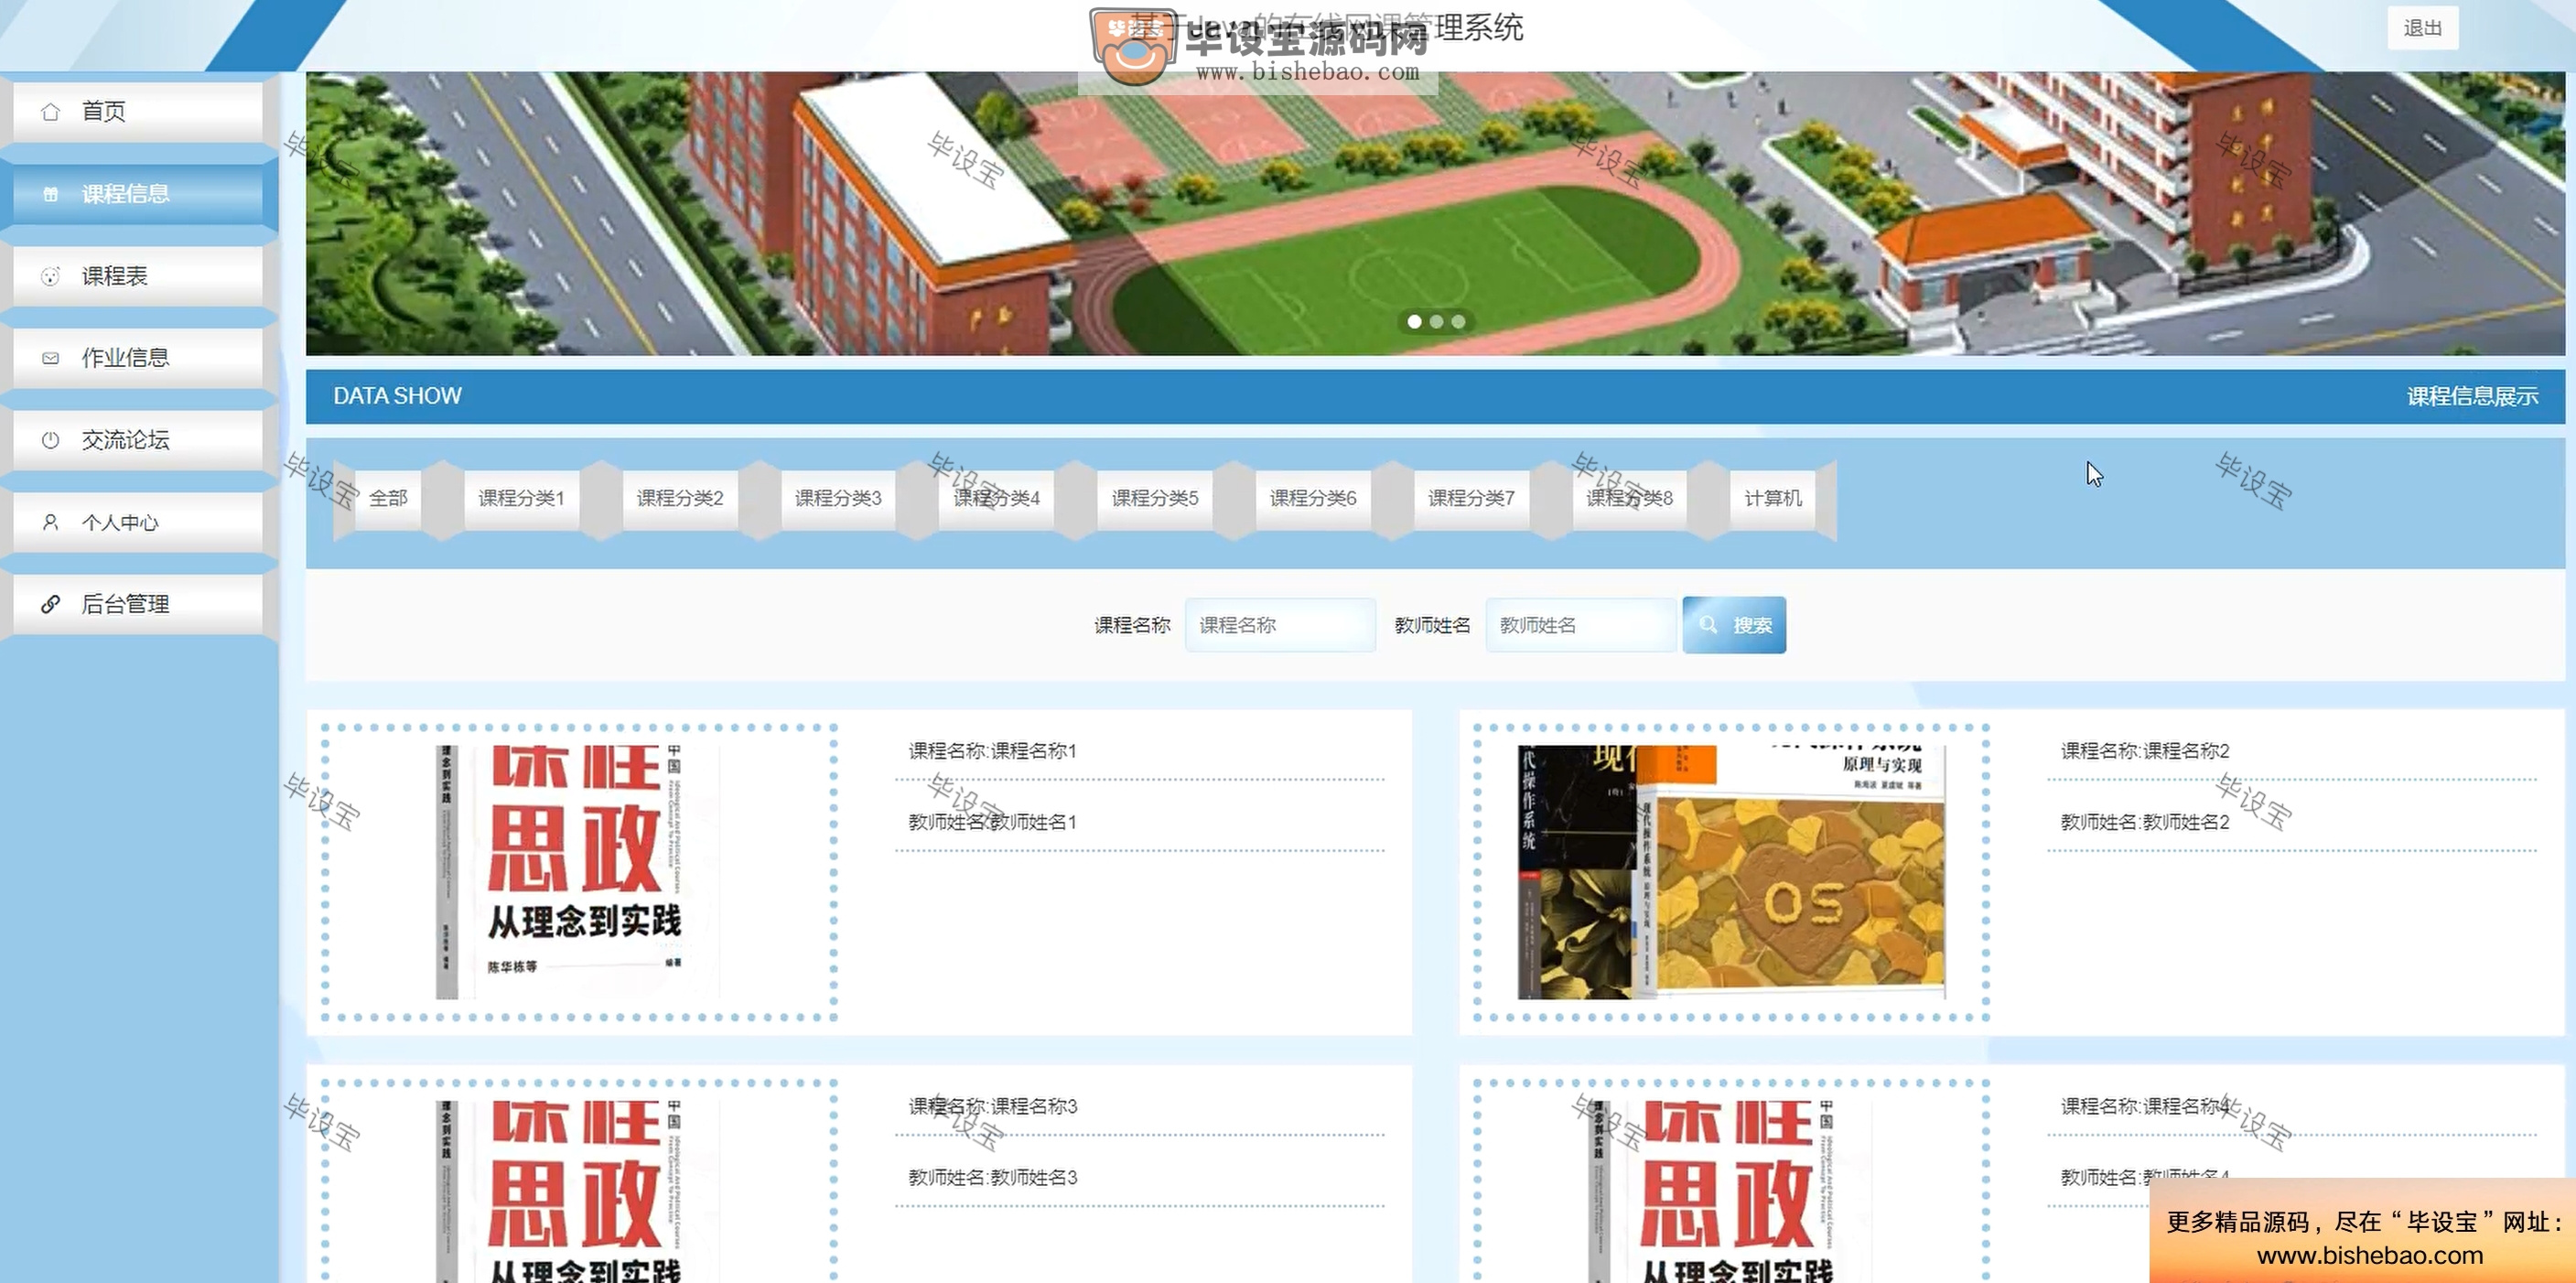The height and width of the screenshot is (1283, 2576).
Task: Click the text 教师姓名:教师姓名2
Action: [2145, 822]
